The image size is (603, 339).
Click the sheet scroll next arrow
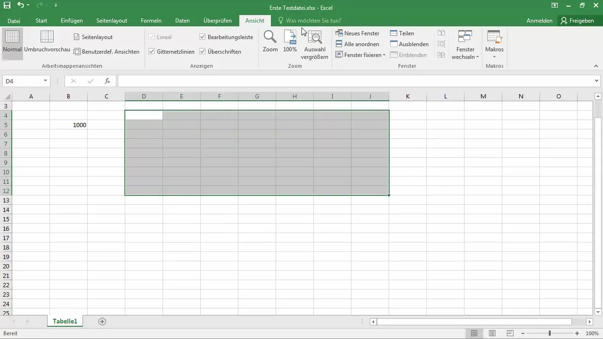(27, 322)
